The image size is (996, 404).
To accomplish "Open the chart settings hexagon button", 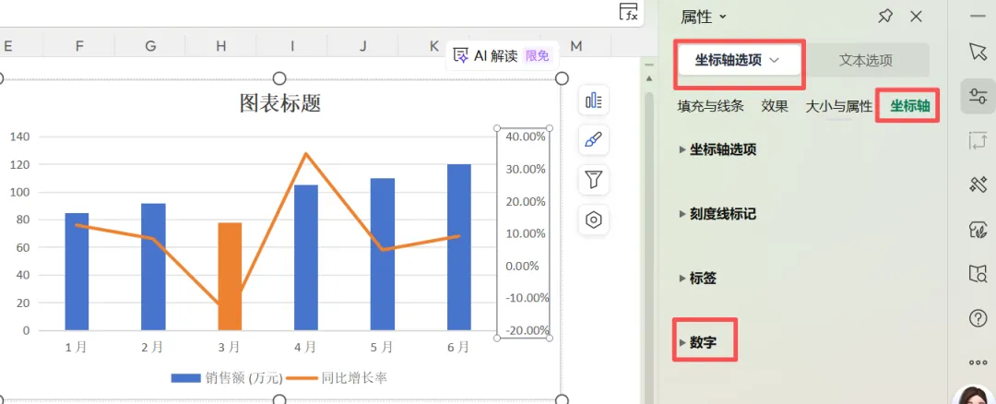I will pyautogui.click(x=594, y=220).
